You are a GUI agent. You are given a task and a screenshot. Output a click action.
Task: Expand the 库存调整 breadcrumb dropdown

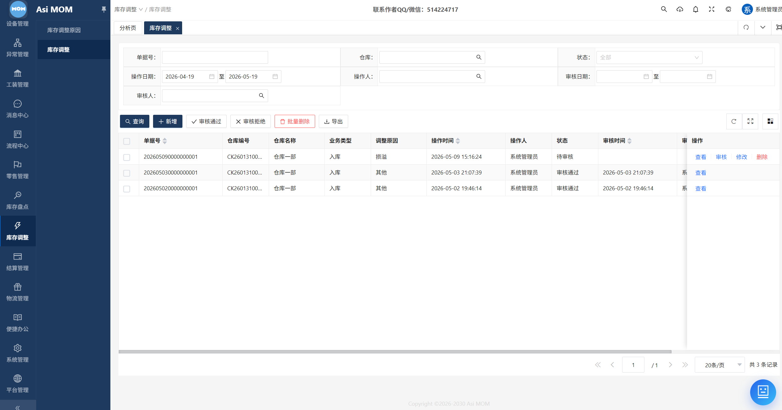coord(129,9)
